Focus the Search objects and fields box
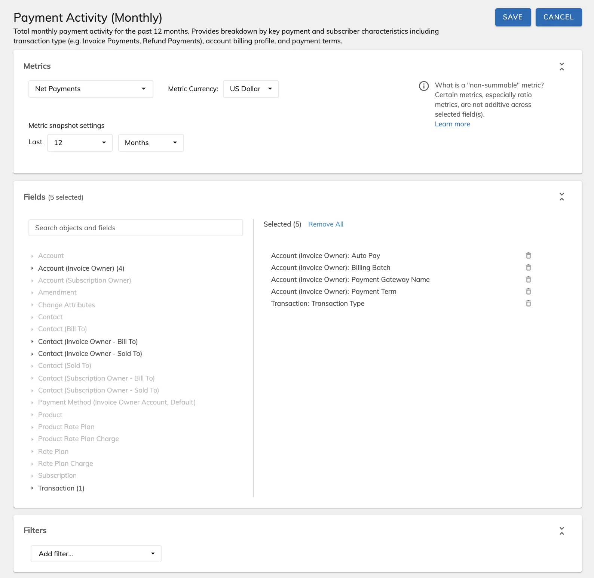The image size is (594, 578). click(136, 228)
